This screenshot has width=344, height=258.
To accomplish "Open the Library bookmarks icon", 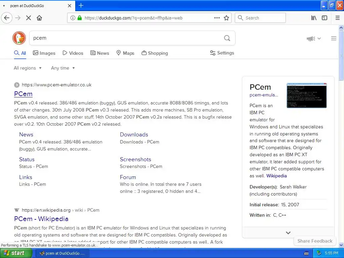I will [x=314, y=18].
